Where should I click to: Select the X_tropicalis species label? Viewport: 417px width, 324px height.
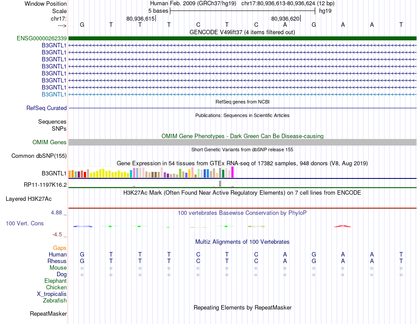52,294
